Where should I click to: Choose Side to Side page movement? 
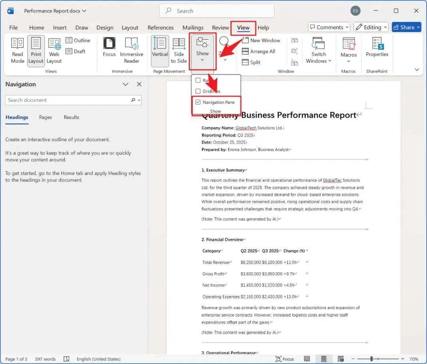coord(179,51)
